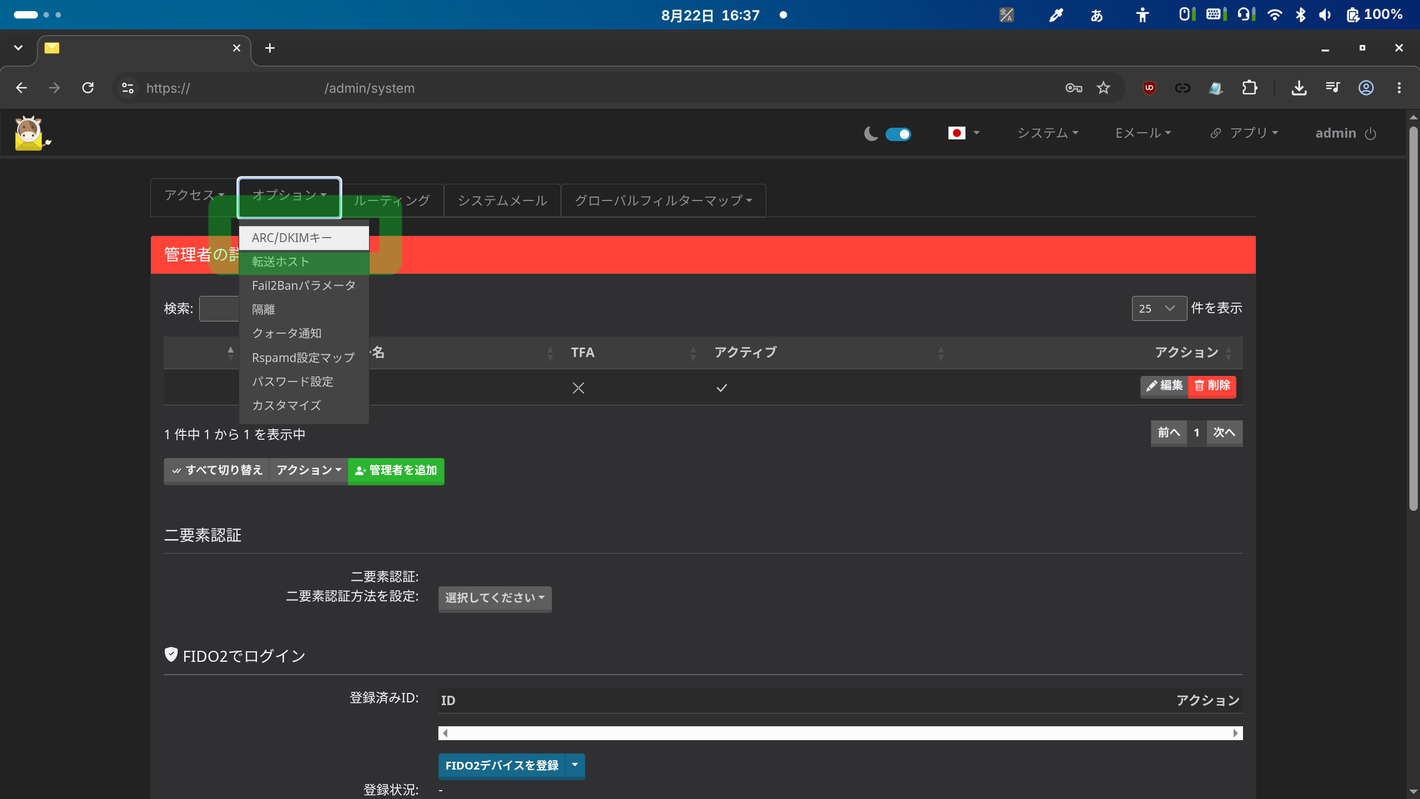Open the browser profile icon
The width and height of the screenshot is (1420, 799).
pos(1366,88)
